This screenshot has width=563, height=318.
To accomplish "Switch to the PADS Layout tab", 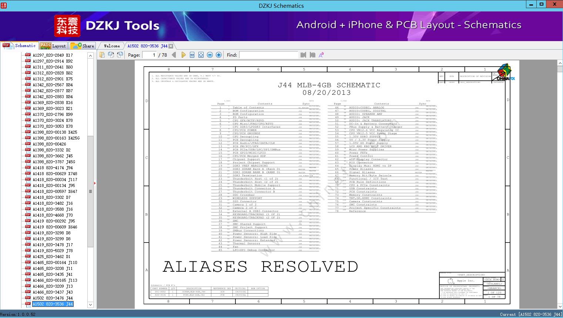I will pyautogui.click(x=53, y=46).
